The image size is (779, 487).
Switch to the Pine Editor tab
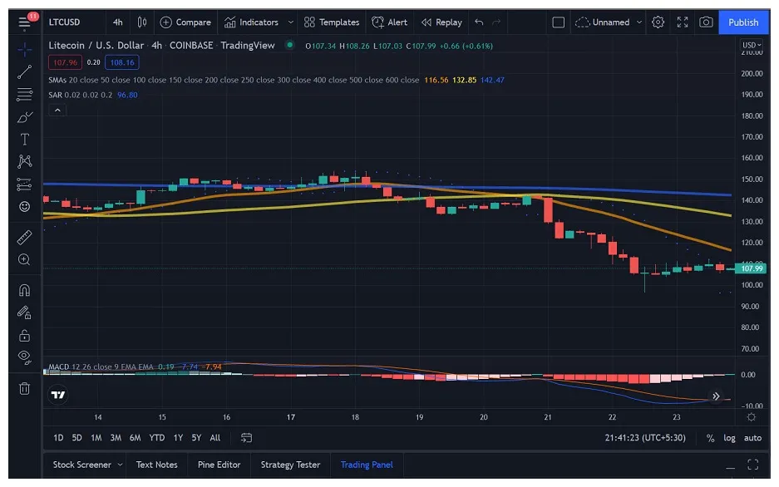[219, 465]
